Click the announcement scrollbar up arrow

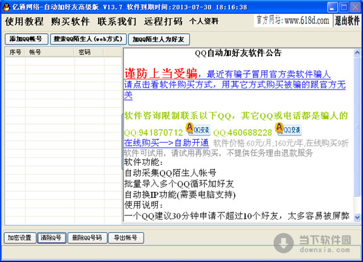coord(357,53)
